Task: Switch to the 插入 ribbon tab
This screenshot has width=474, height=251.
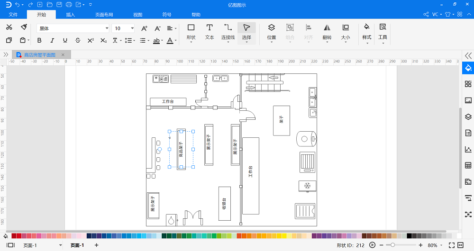Action: [x=70, y=15]
